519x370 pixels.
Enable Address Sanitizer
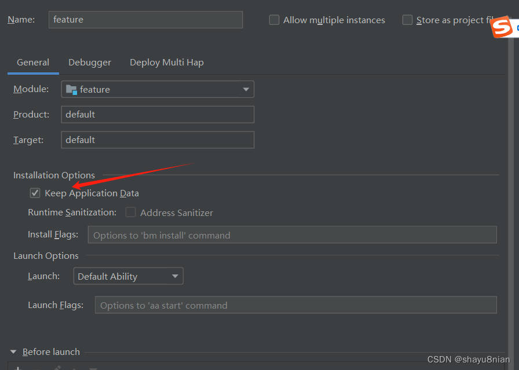(130, 213)
